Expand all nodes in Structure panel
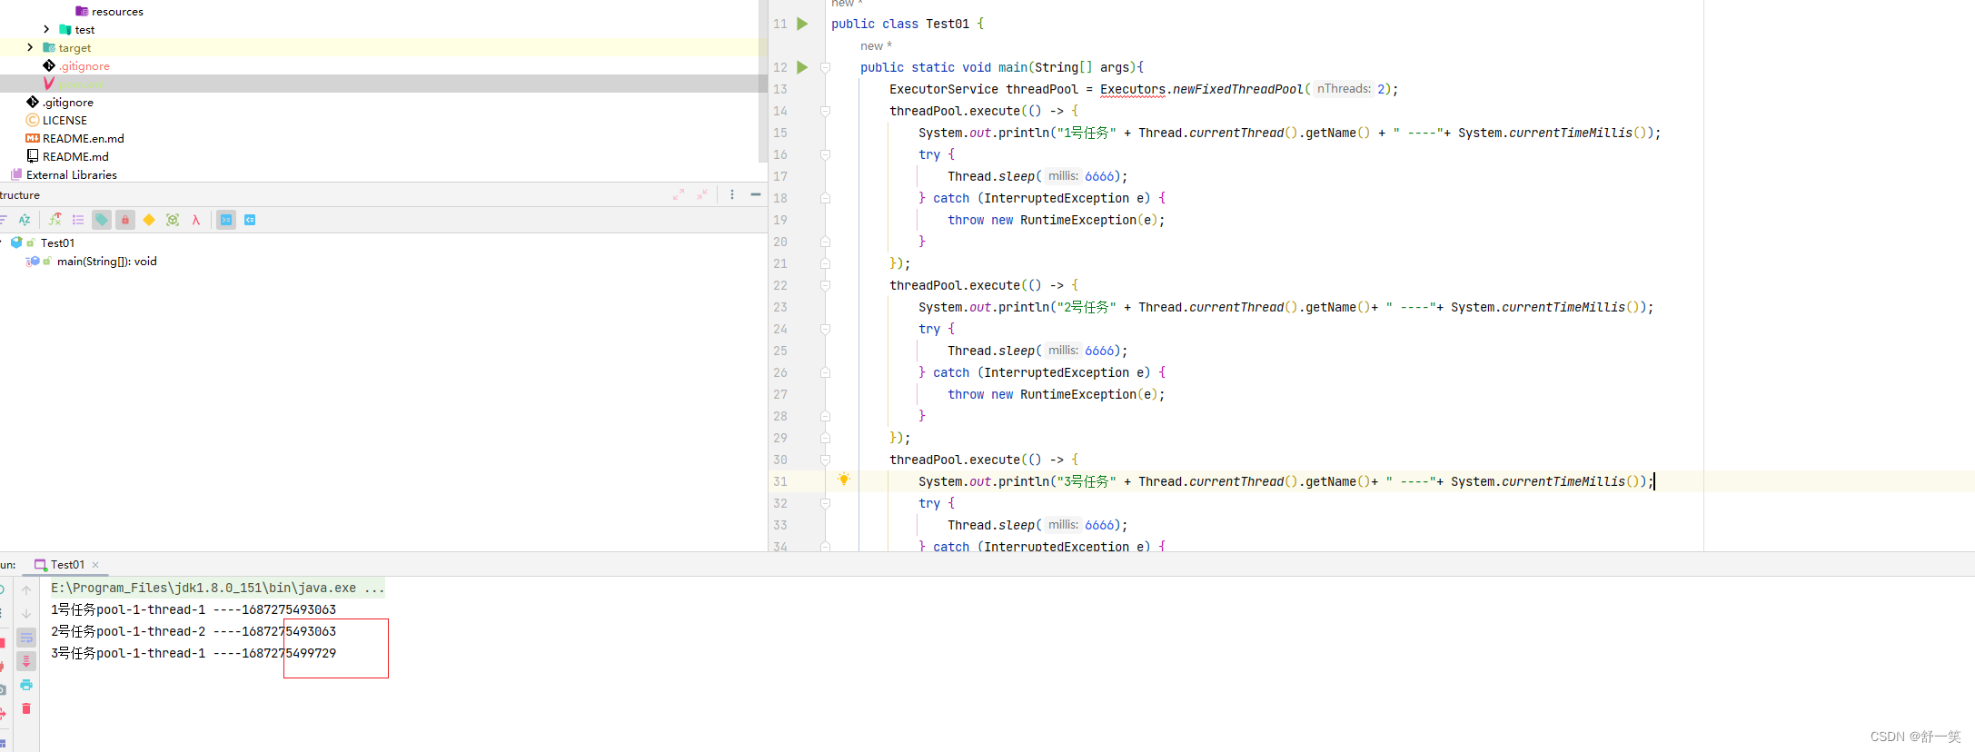Screen dimensions: 1975x752 point(679,194)
